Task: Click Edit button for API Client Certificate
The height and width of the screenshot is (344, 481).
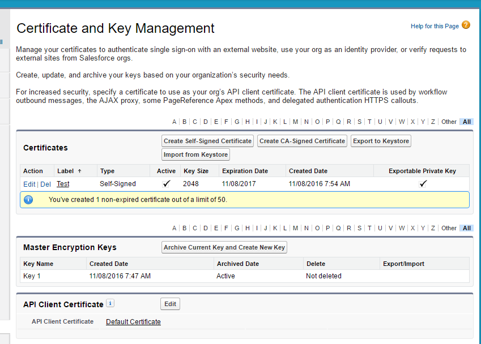Action: 170,304
